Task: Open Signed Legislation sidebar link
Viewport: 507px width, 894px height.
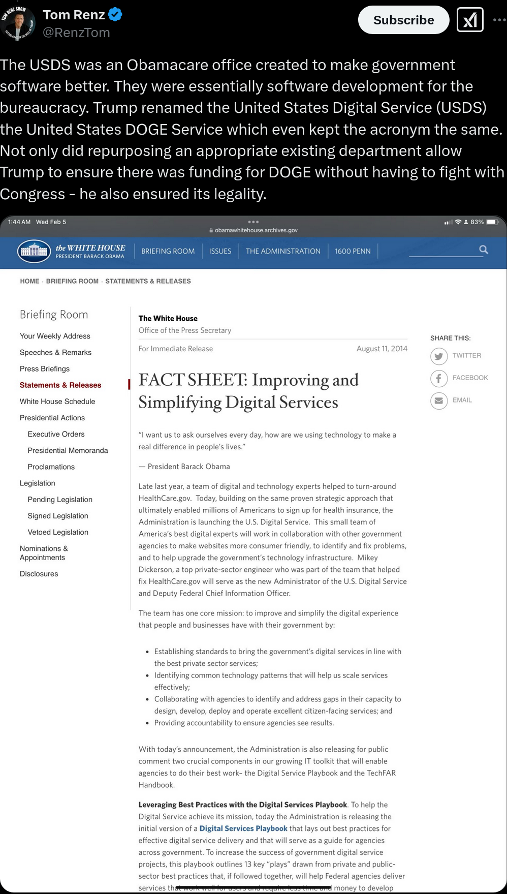Action: tap(58, 515)
